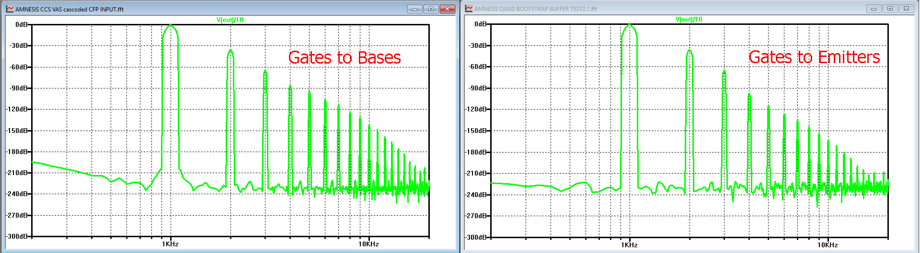Click the V(out)/10 trace label in left window

230,20
